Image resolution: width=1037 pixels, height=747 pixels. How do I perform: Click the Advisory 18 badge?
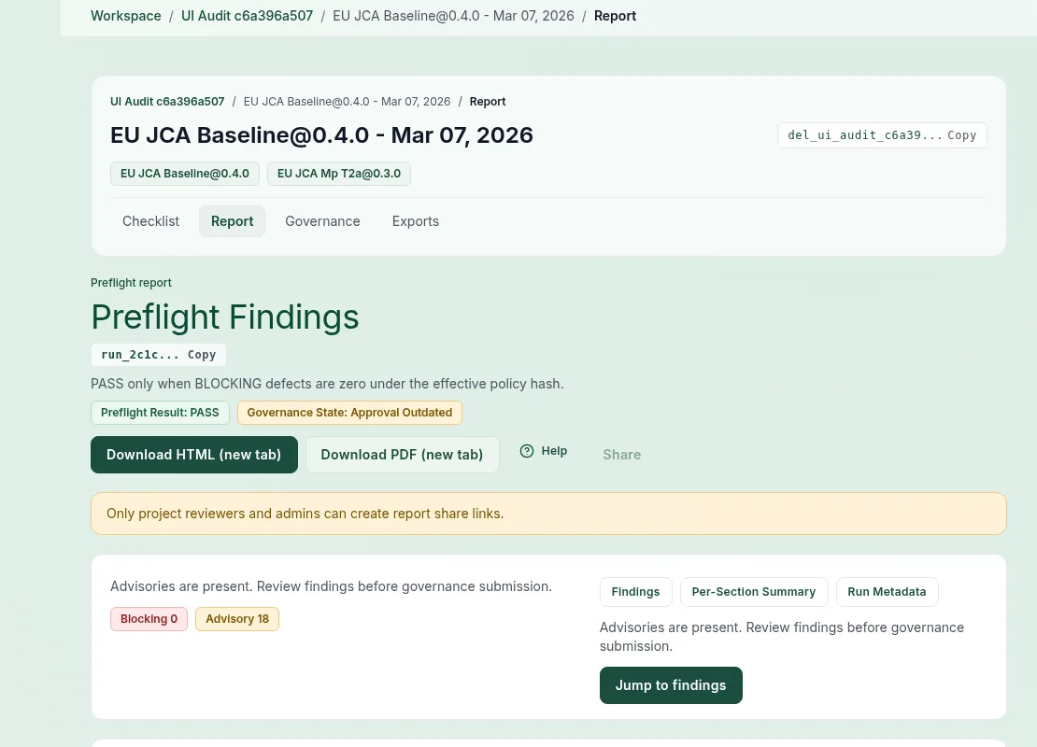pyautogui.click(x=237, y=618)
